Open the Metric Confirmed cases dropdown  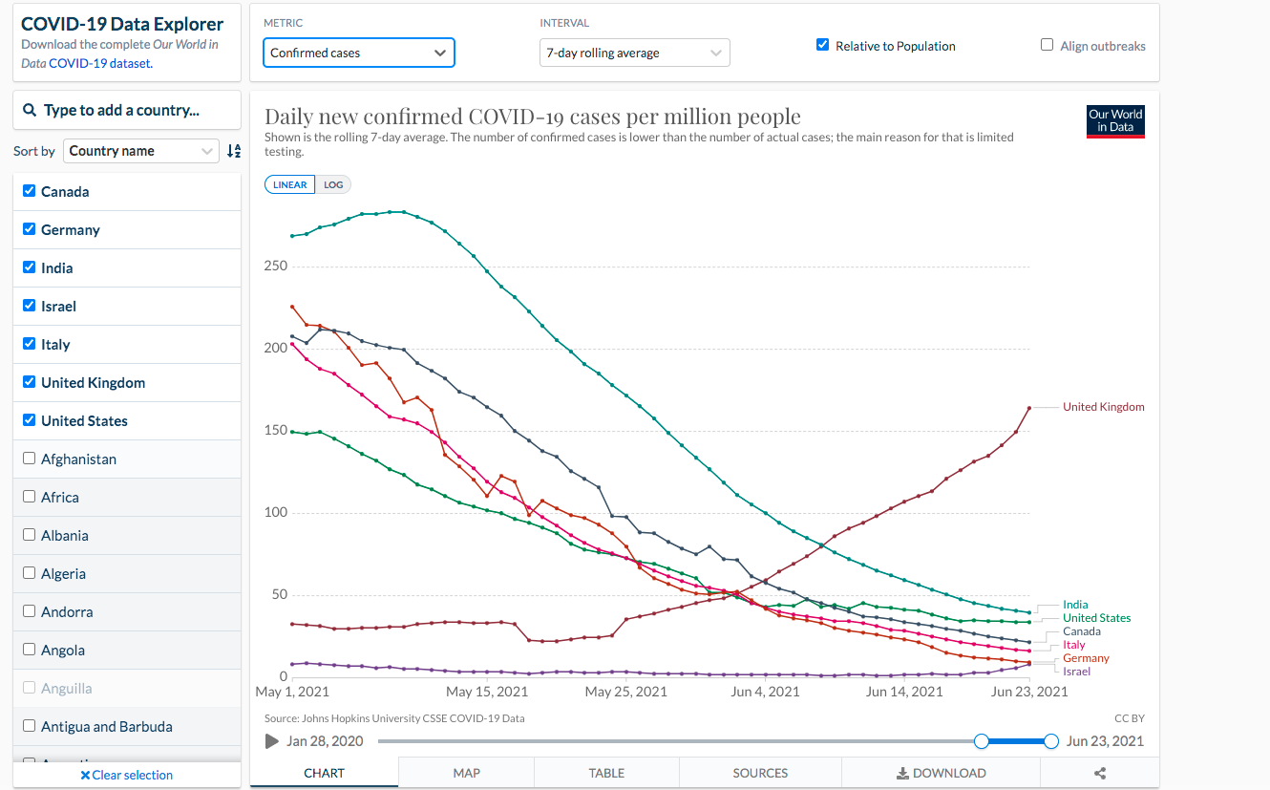(x=359, y=53)
